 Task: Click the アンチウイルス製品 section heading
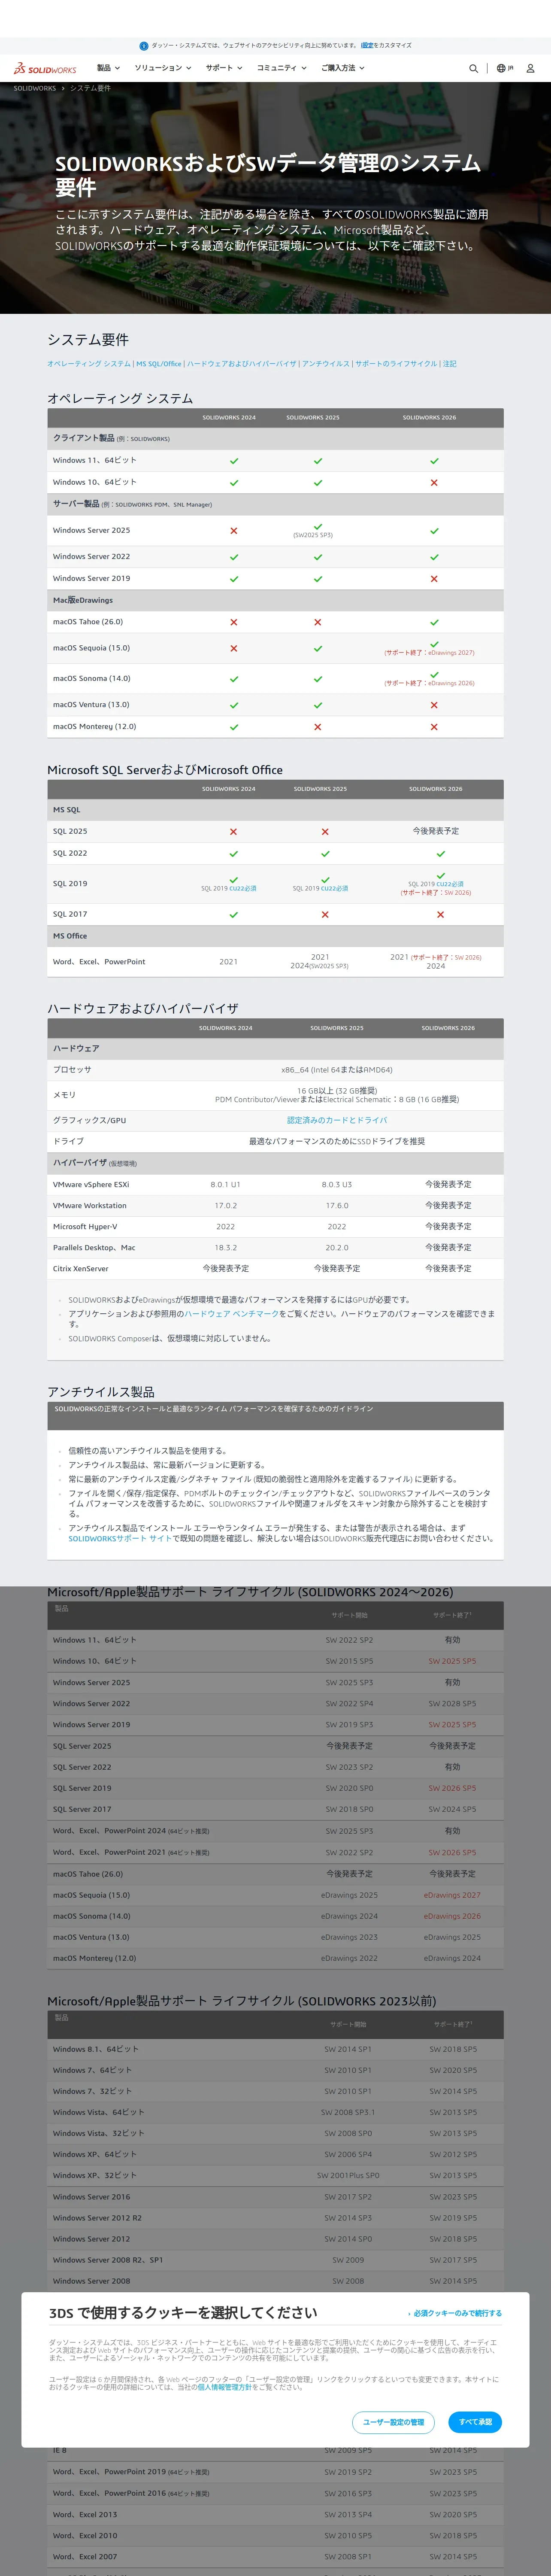pos(101,1391)
